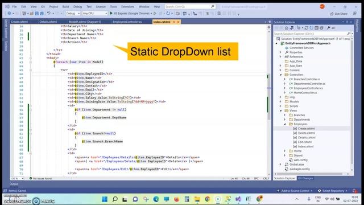Click the notifications icon in the status bar
This screenshot has width=364, height=205.
(x=355, y=191)
